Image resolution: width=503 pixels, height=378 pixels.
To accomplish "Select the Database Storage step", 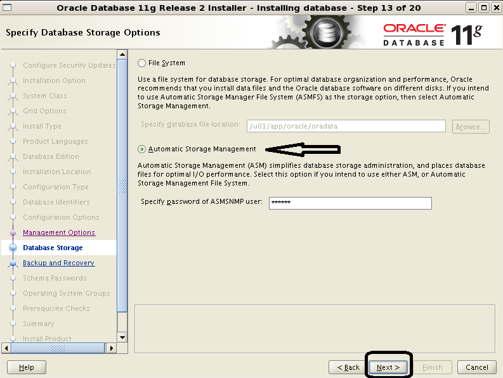I will tap(53, 248).
